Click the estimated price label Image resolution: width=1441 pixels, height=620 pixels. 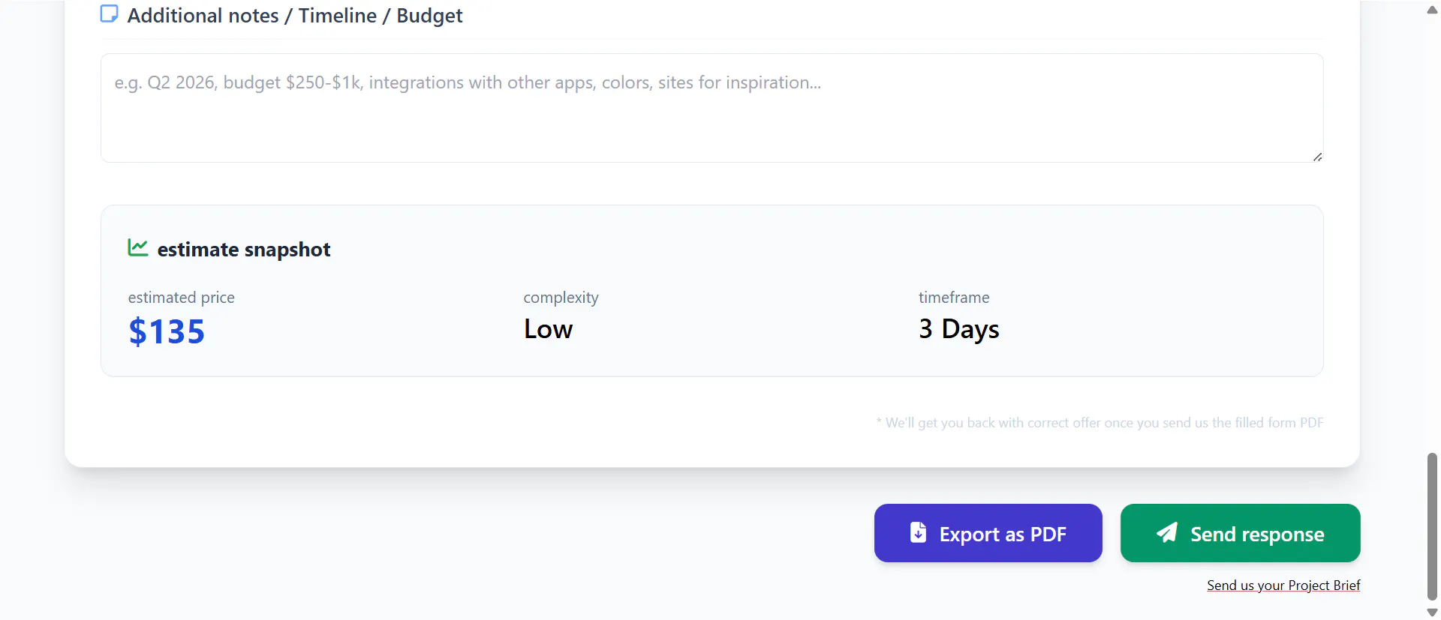[x=181, y=298]
